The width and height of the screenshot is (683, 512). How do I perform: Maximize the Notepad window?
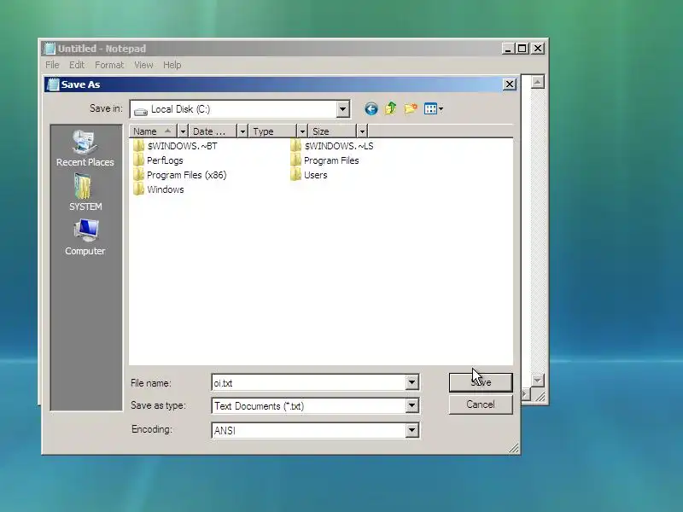(522, 49)
